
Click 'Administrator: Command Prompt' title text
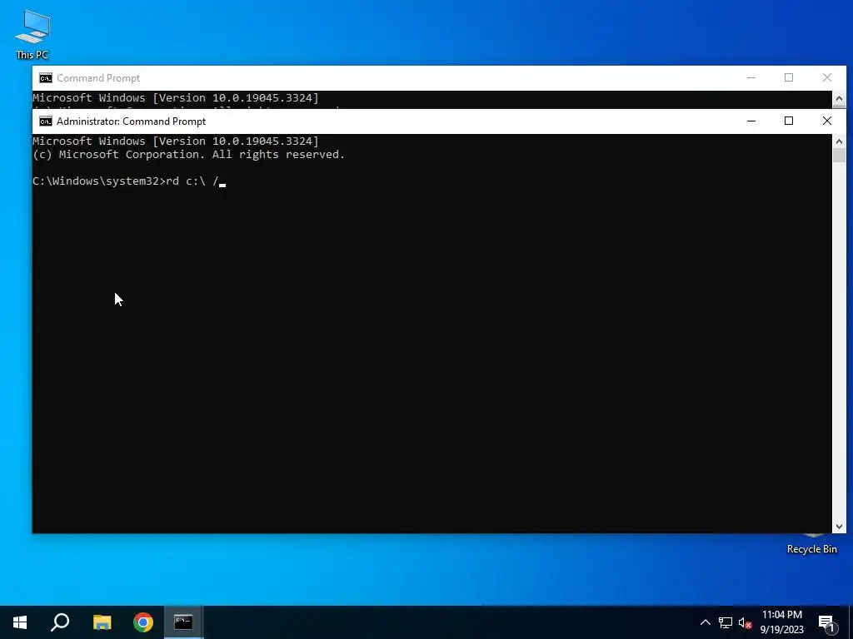(131, 121)
